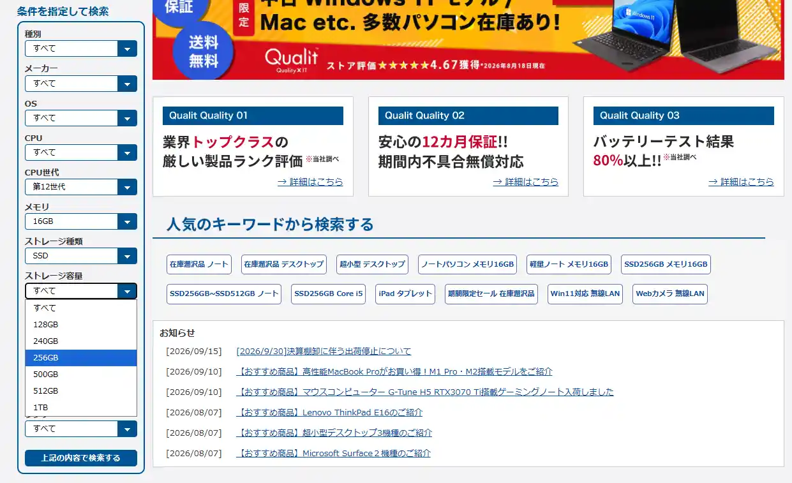Open 決算棚卸に伴う出荷停止について notice
Image resolution: width=792 pixels, height=483 pixels.
point(324,352)
